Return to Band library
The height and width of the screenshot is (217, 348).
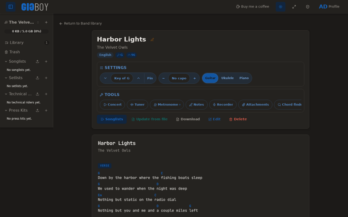coord(80,23)
